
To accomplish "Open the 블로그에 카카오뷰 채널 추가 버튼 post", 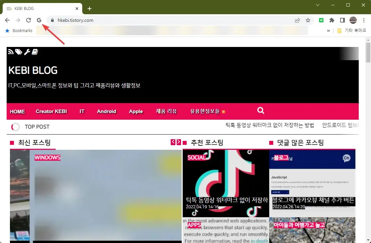I will [313, 200].
